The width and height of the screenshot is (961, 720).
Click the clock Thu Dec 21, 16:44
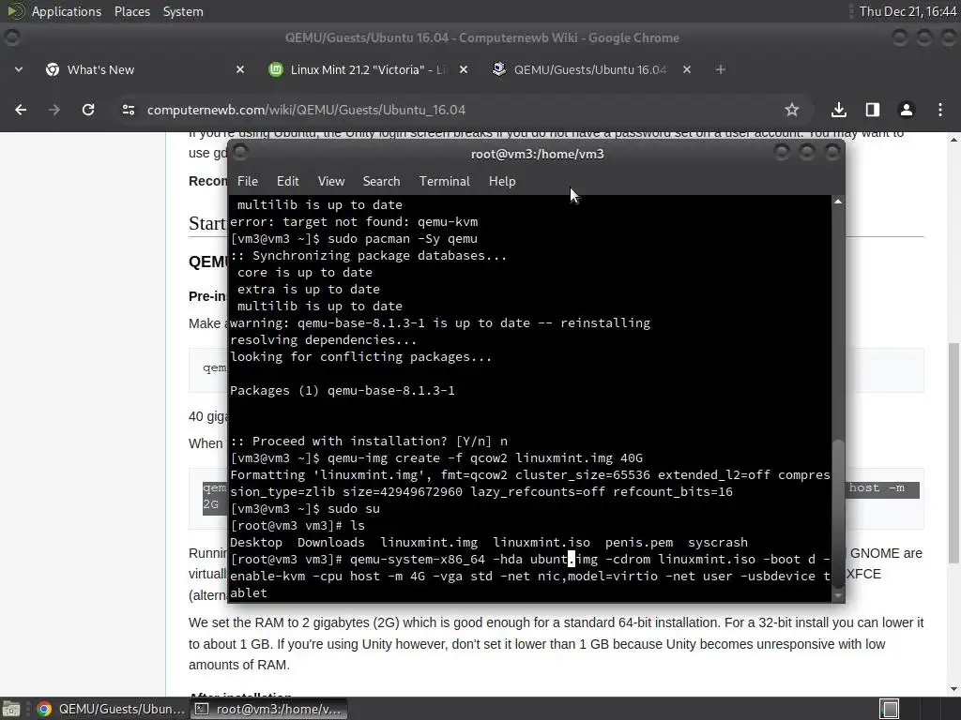(x=908, y=11)
